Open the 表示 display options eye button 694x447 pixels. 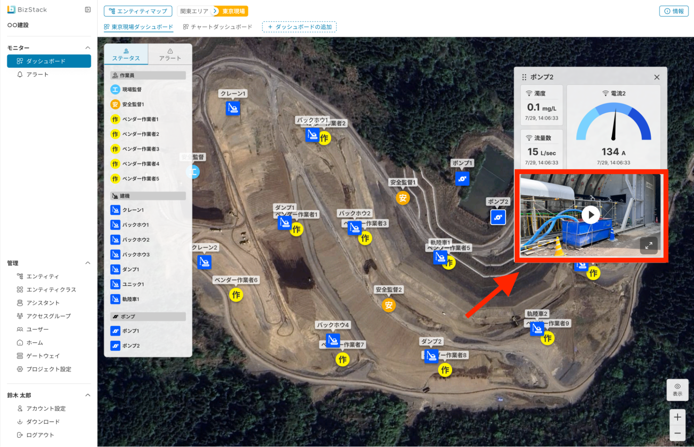pos(677,389)
